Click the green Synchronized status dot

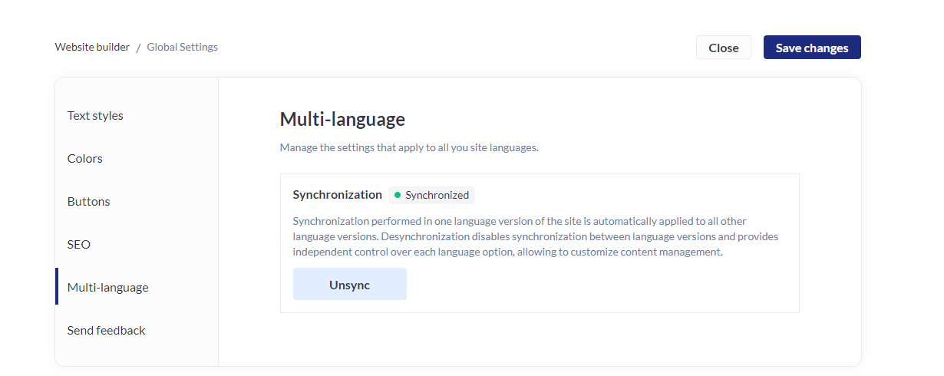pyautogui.click(x=398, y=195)
